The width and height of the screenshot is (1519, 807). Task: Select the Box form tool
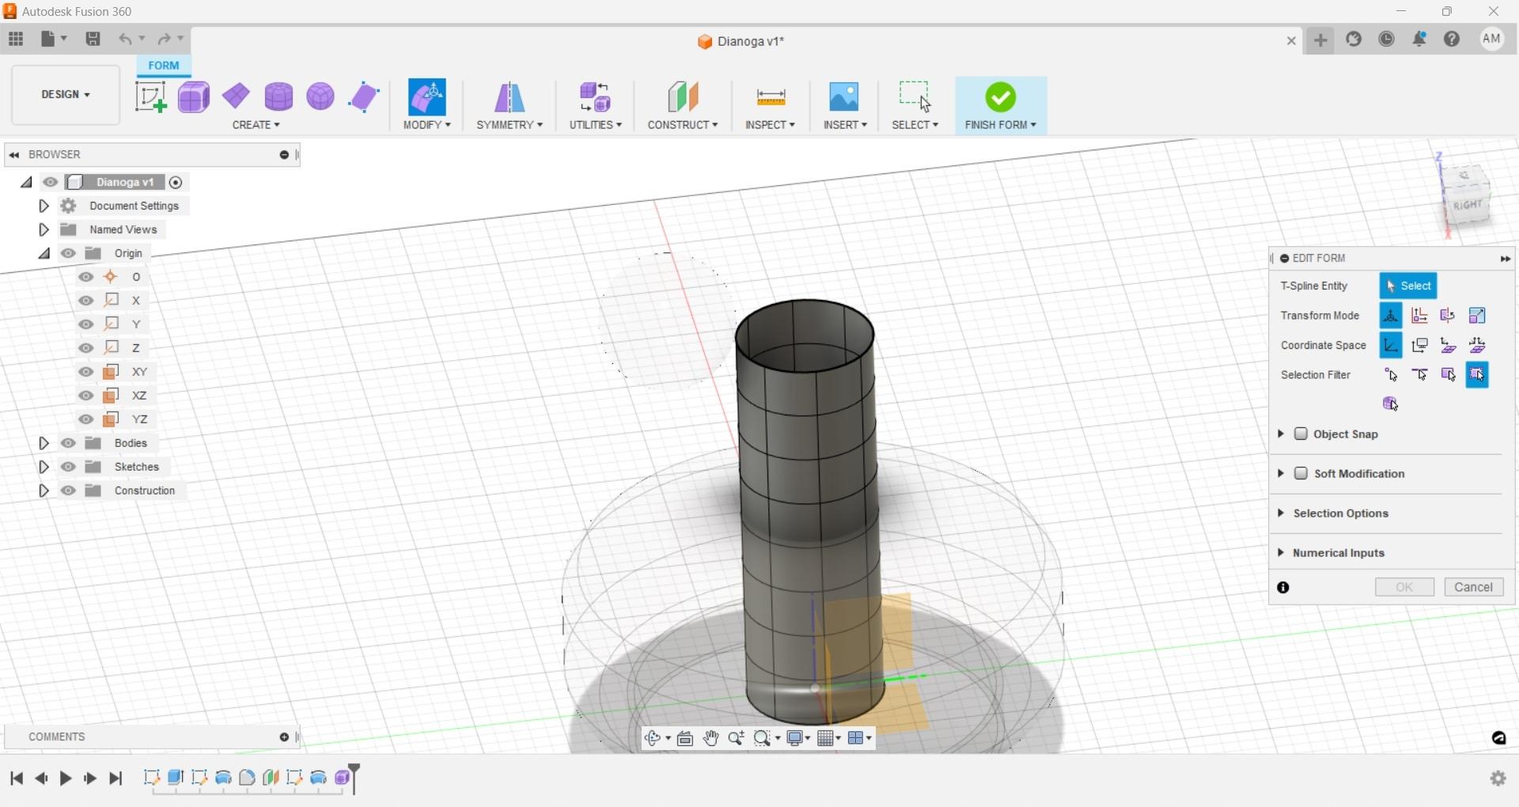click(194, 97)
